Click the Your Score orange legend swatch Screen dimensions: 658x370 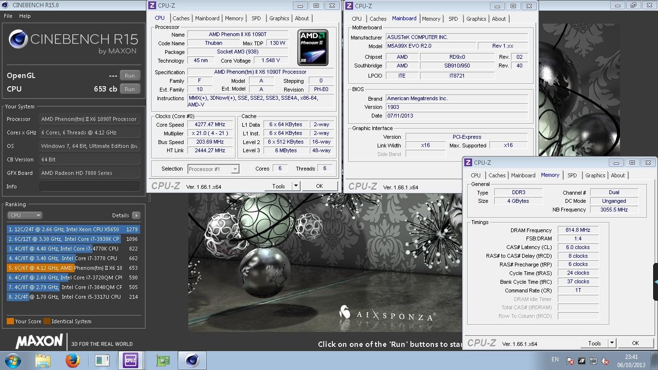click(x=10, y=321)
